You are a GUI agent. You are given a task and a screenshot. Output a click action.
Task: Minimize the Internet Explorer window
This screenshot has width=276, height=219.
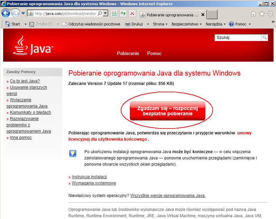[x=260, y=4]
